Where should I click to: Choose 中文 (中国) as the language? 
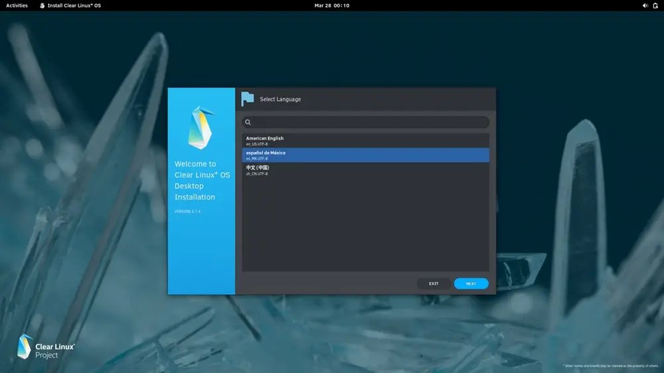tap(365, 170)
